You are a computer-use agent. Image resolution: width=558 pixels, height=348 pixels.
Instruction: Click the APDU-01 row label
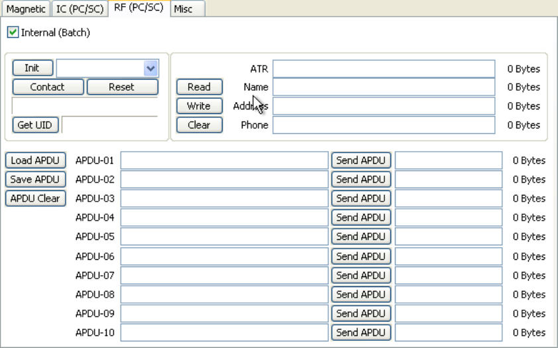(95, 160)
